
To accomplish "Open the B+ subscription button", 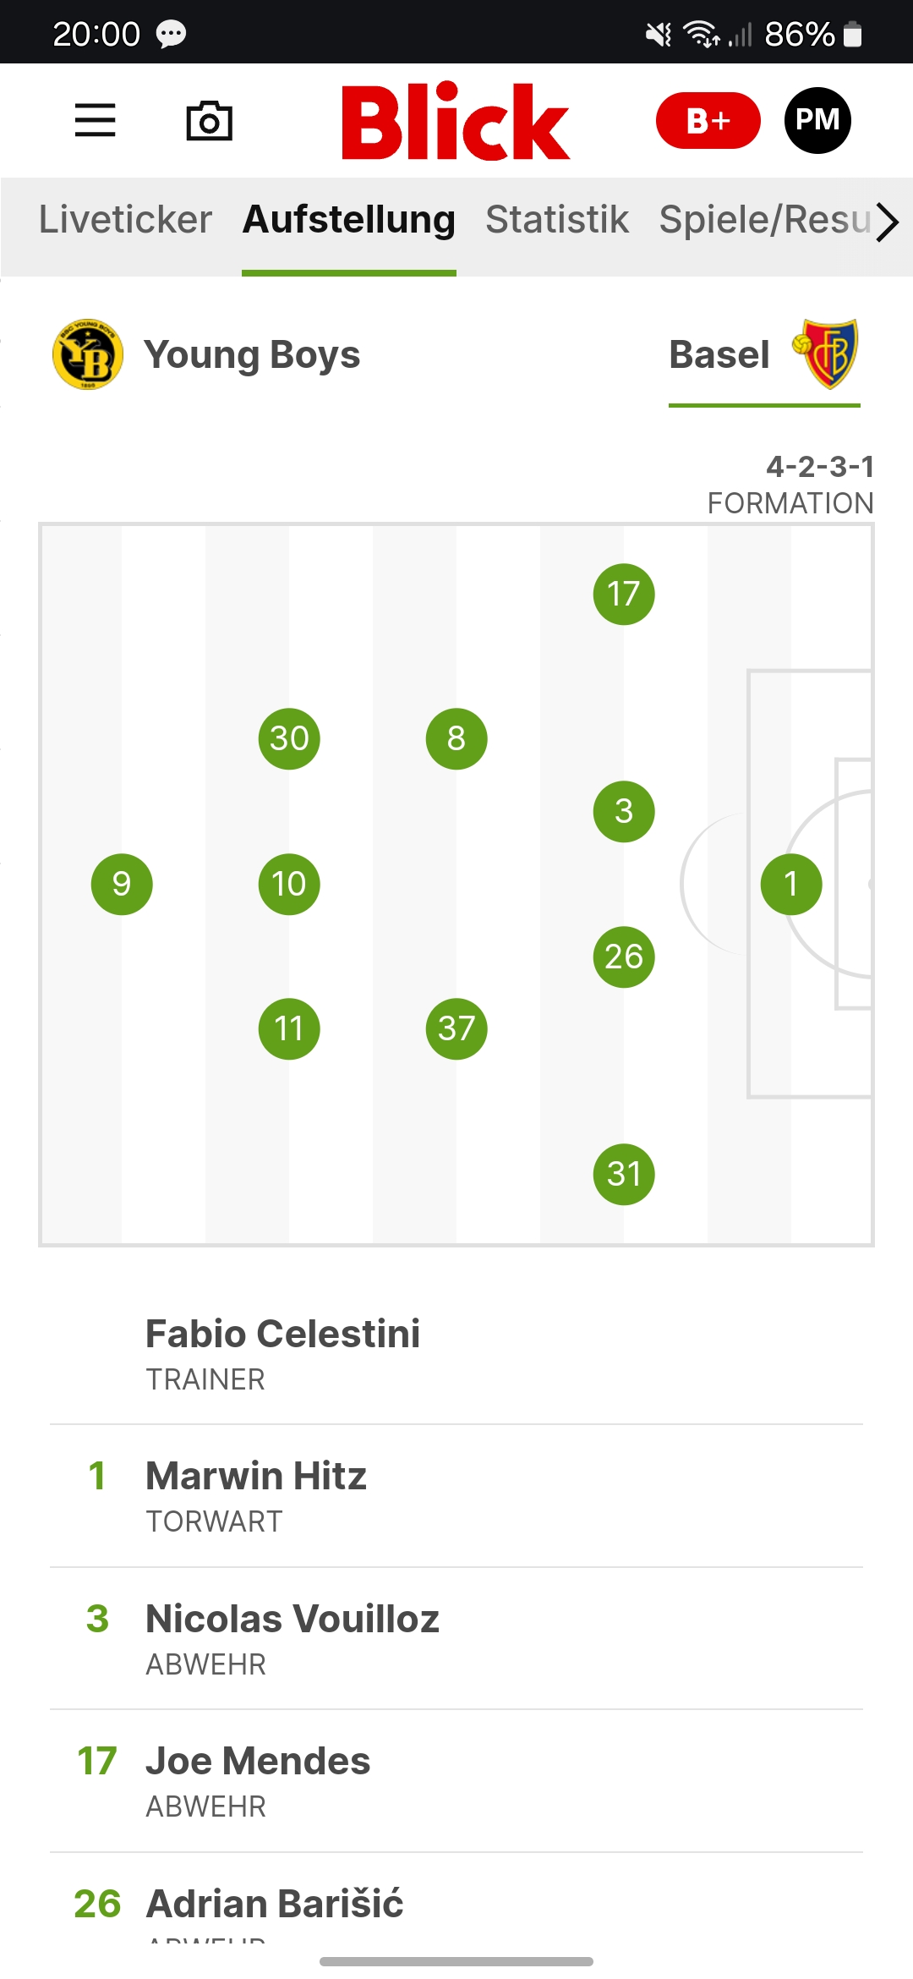I will [x=708, y=120].
